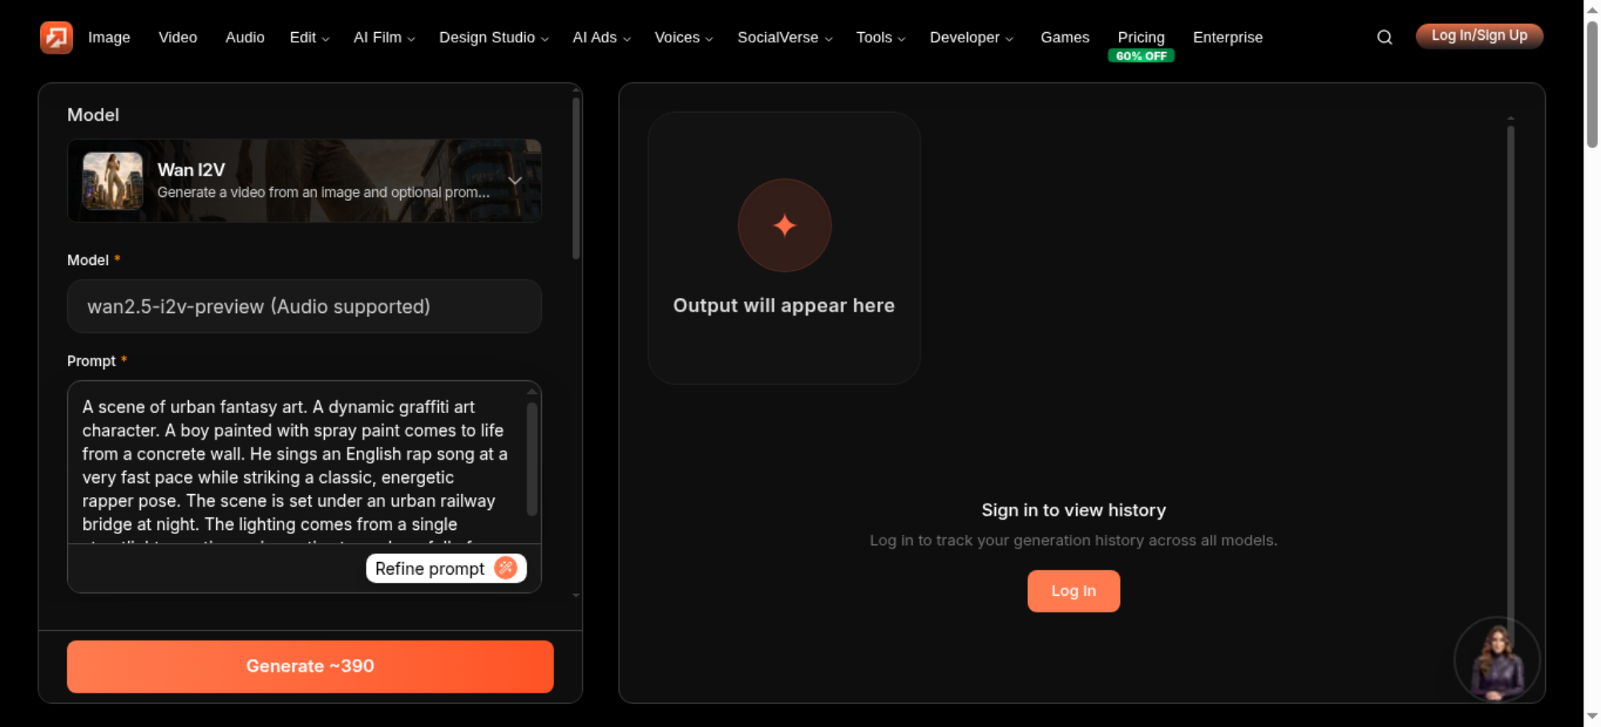Screen dimensions: 1601x727
Task: Expand the Wan I2V model selector chevron
Action: coord(515,181)
